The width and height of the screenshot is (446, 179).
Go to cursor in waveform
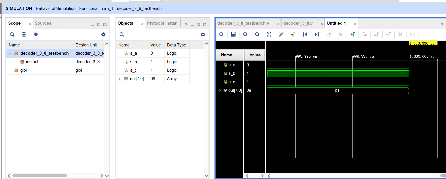coord(293,34)
